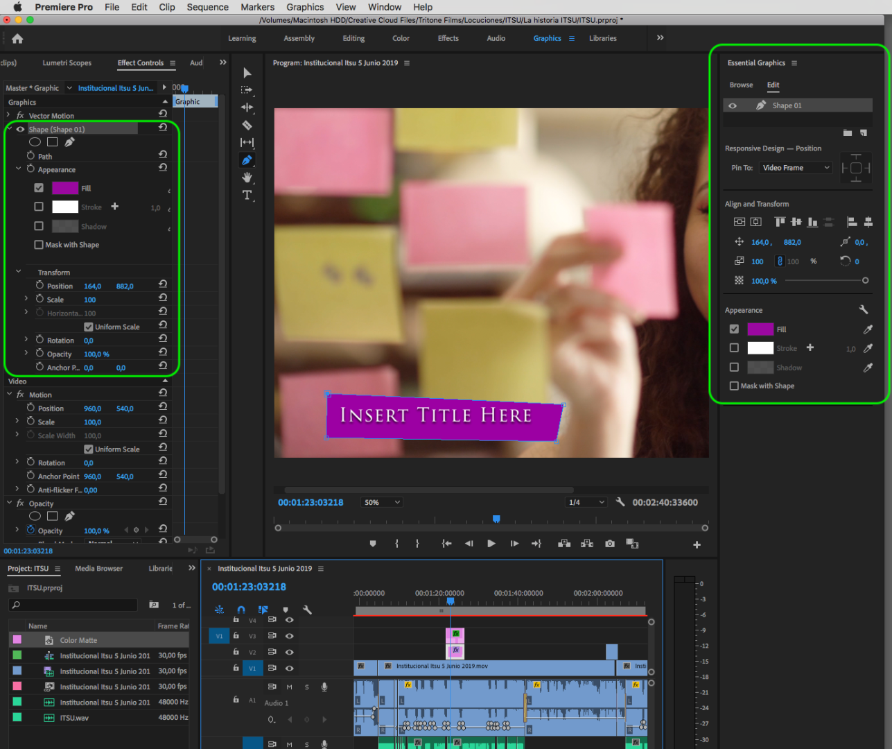The image size is (892, 749).
Task: Open Pin To Video Frame dropdown
Action: (796, 168)
